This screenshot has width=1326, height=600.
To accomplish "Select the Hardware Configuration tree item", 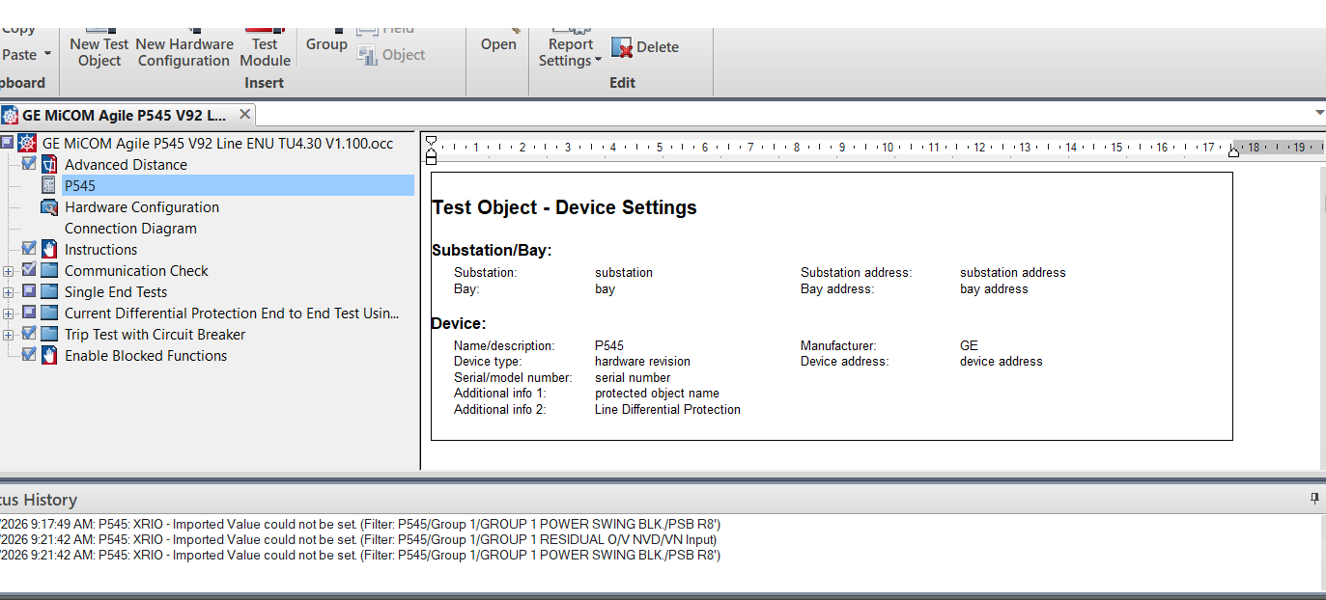I will pyautogui.click(x=142, y=206).
